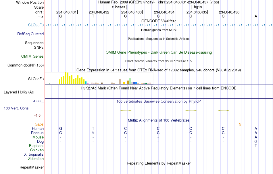
Task: Click the orange gap number 5
Action: 240,124
